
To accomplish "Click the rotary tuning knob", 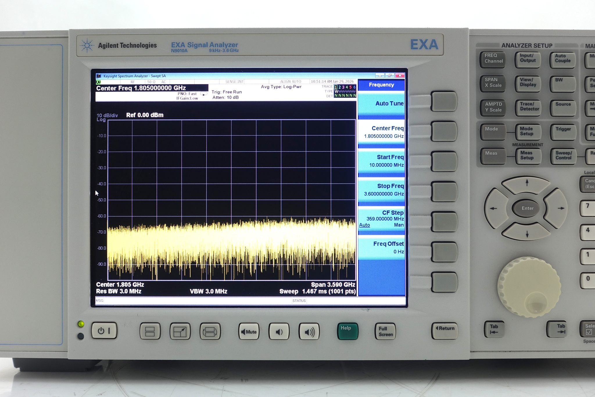I will point(529,288).
